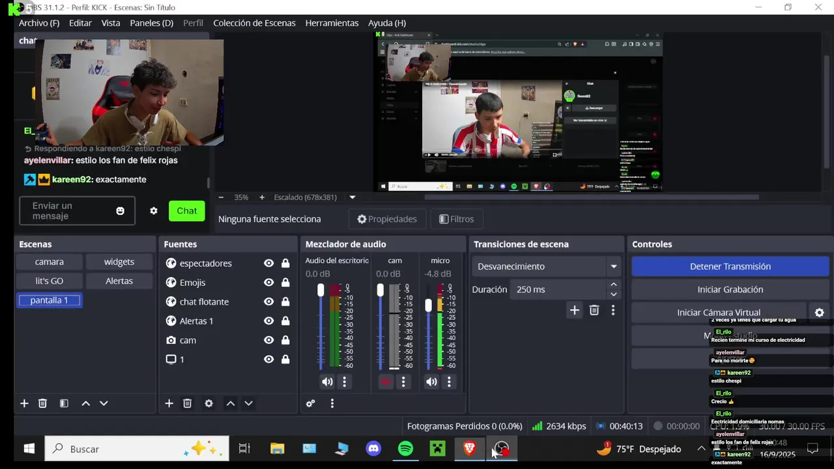Move source up arrow in Fuentes
The height and width of the screenshot is (469, 834).
coord(230,403)
